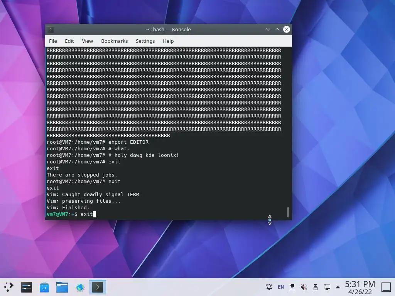
Task: Open the File menu in Konsole
Action: coord(53,41)
